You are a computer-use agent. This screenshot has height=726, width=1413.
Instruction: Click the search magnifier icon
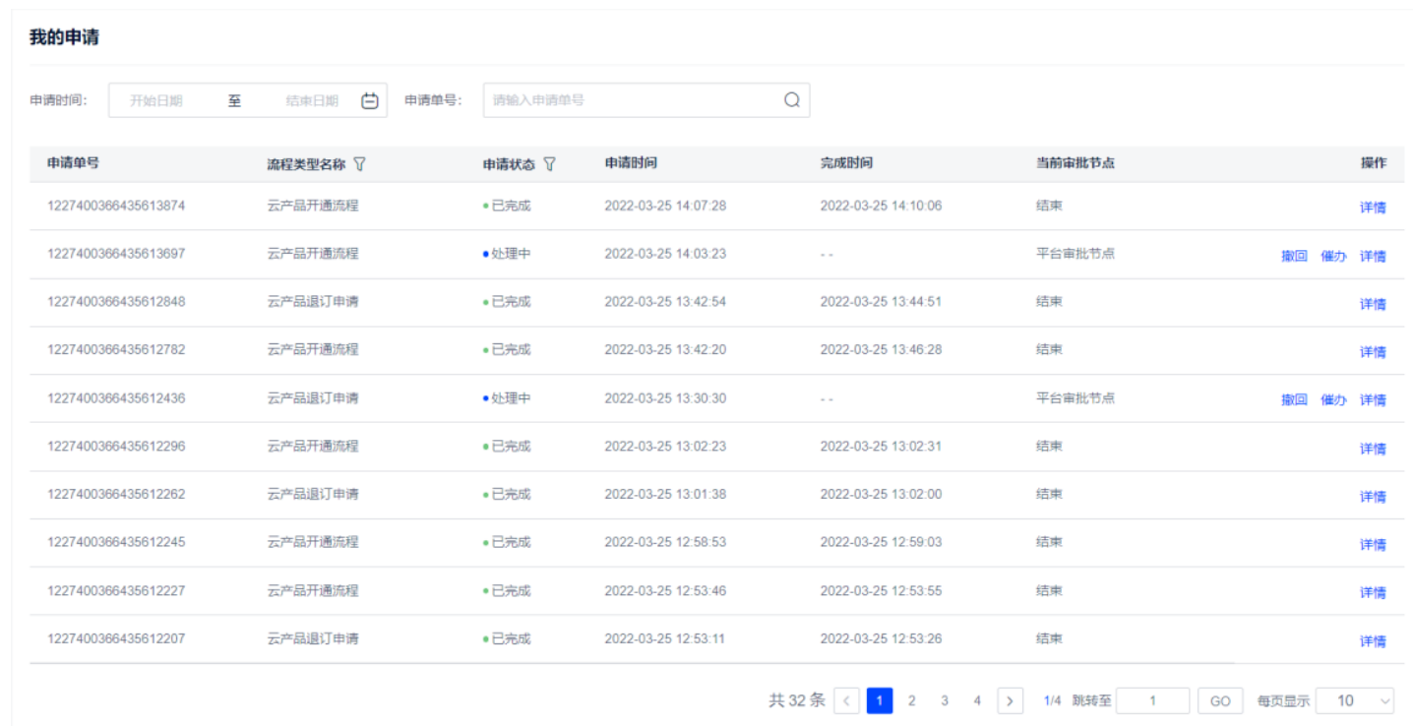pyautogui.click(x=792, y=100)
